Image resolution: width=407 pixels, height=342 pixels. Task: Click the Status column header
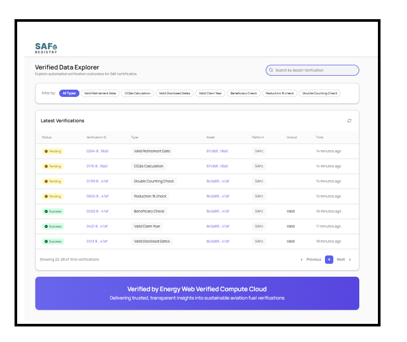[x=47, y=137]
